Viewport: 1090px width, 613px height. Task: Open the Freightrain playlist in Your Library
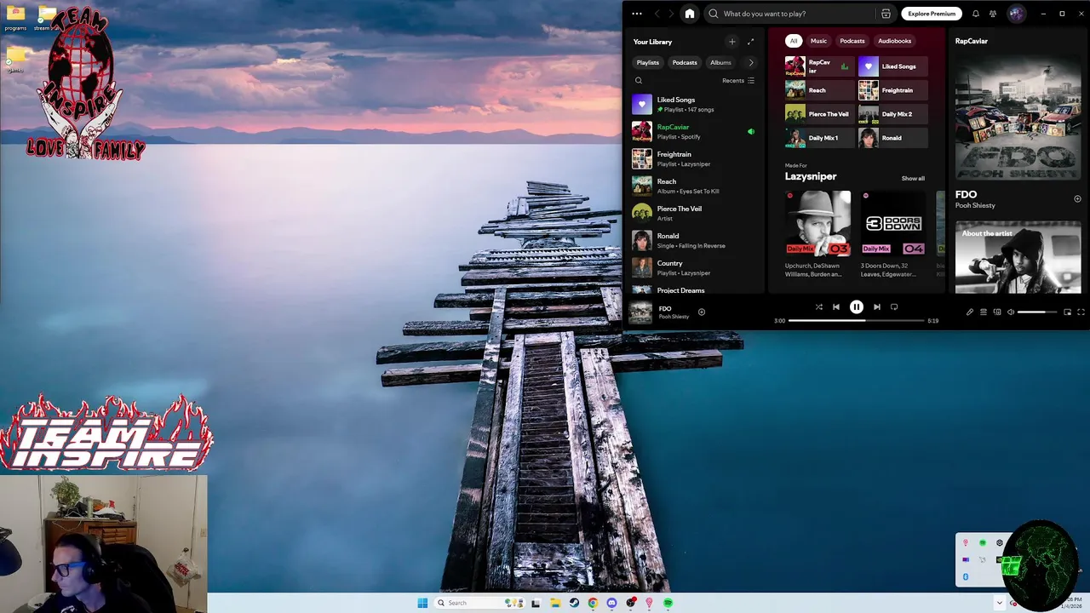pyautogui.click(x=694, y=159)
